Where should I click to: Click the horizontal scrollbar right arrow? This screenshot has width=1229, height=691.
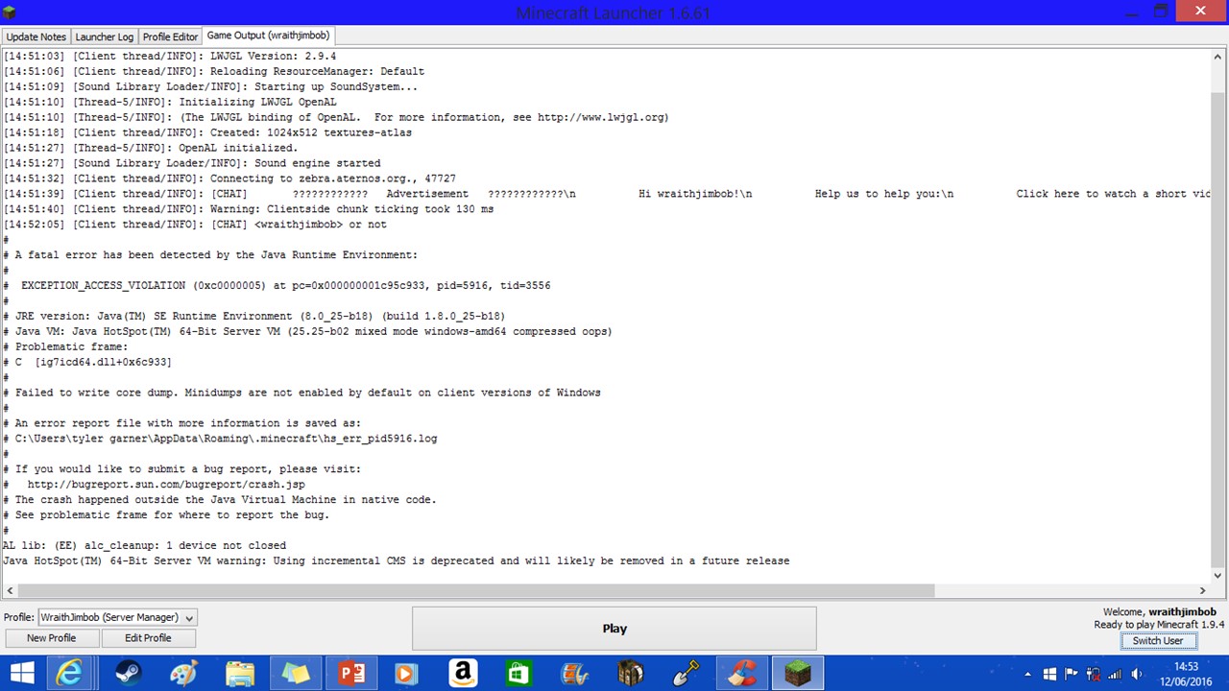(1202, 590)
